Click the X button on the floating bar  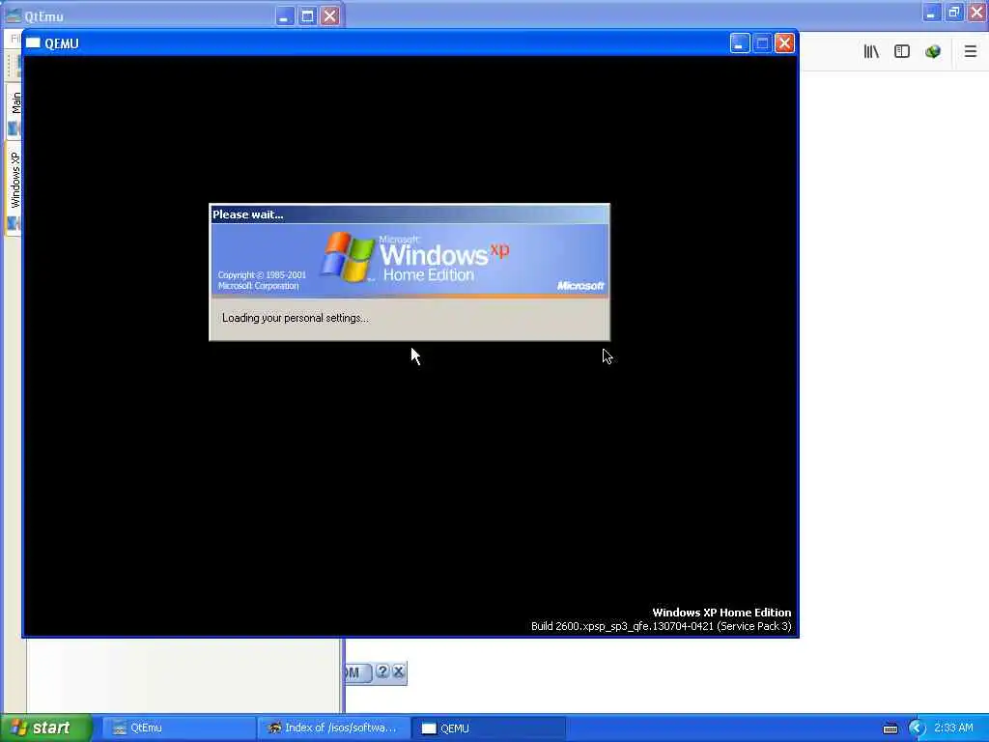click(399, 672)
